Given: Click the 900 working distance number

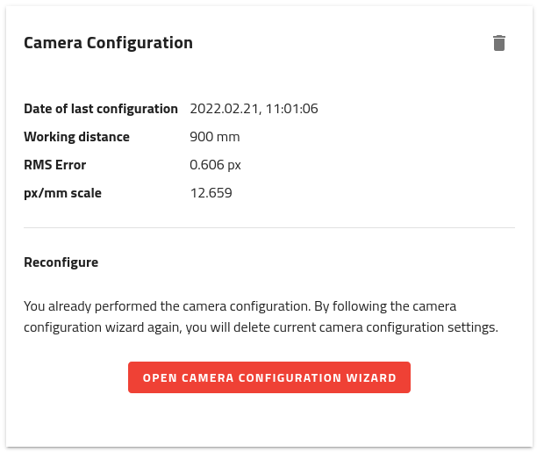Looking at the screenshot, I should [x=202, y=137].
